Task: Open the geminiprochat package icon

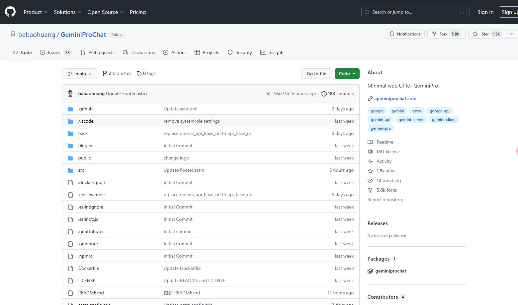Action: [x=370, y=271]
